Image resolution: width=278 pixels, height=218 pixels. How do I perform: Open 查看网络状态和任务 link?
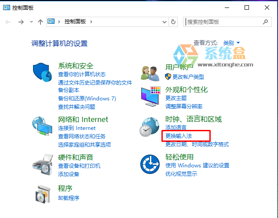click(82, 137)
